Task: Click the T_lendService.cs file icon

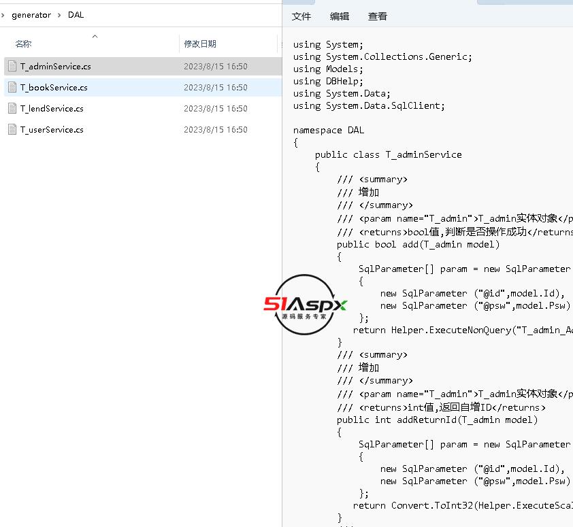Action: pos(12,108)
